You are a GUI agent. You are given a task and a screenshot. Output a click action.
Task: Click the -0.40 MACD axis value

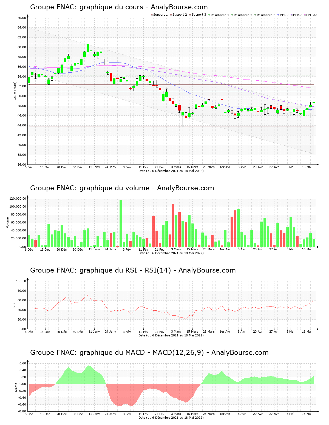[22, 398]
